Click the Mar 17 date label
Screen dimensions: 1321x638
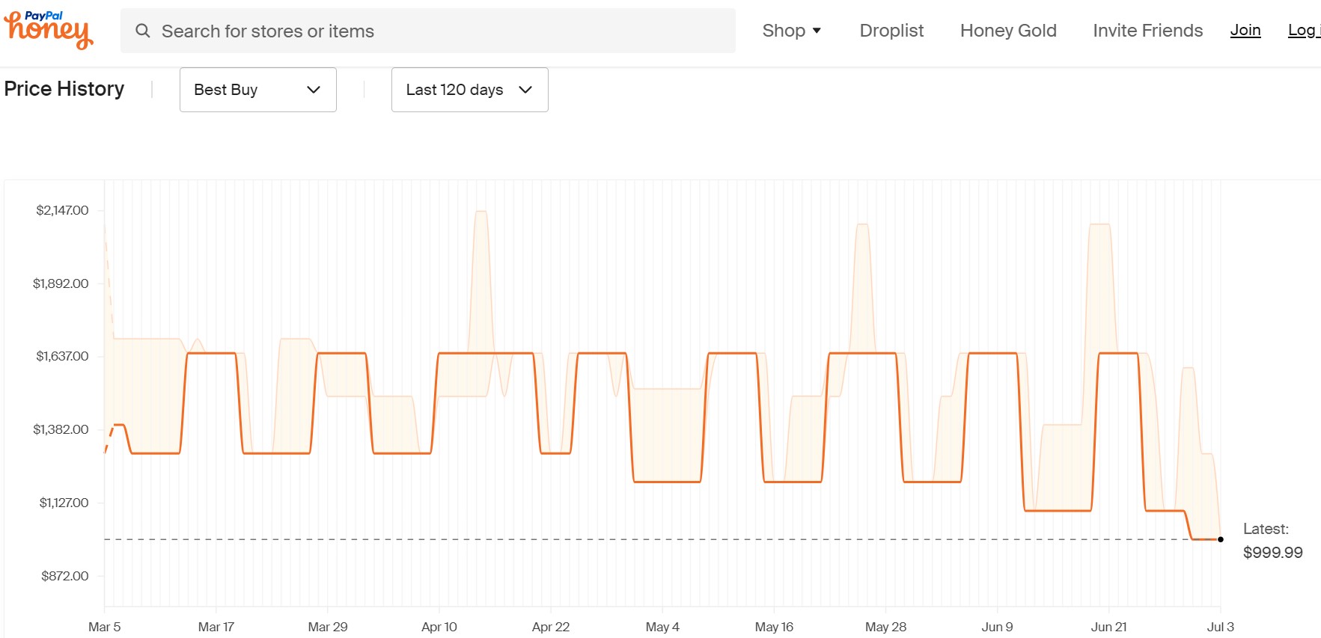coord(216,627)
